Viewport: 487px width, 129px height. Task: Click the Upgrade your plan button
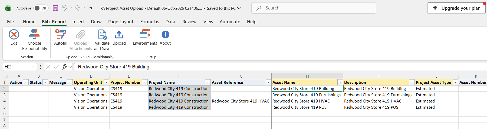point(456,8)
